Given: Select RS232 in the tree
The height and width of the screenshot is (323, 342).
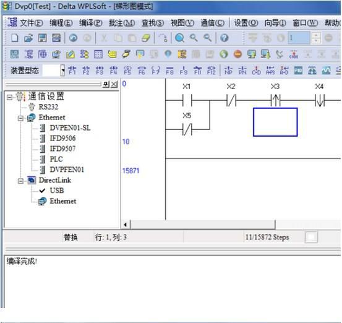Looking at the screenshot, I should coord(48,107).
